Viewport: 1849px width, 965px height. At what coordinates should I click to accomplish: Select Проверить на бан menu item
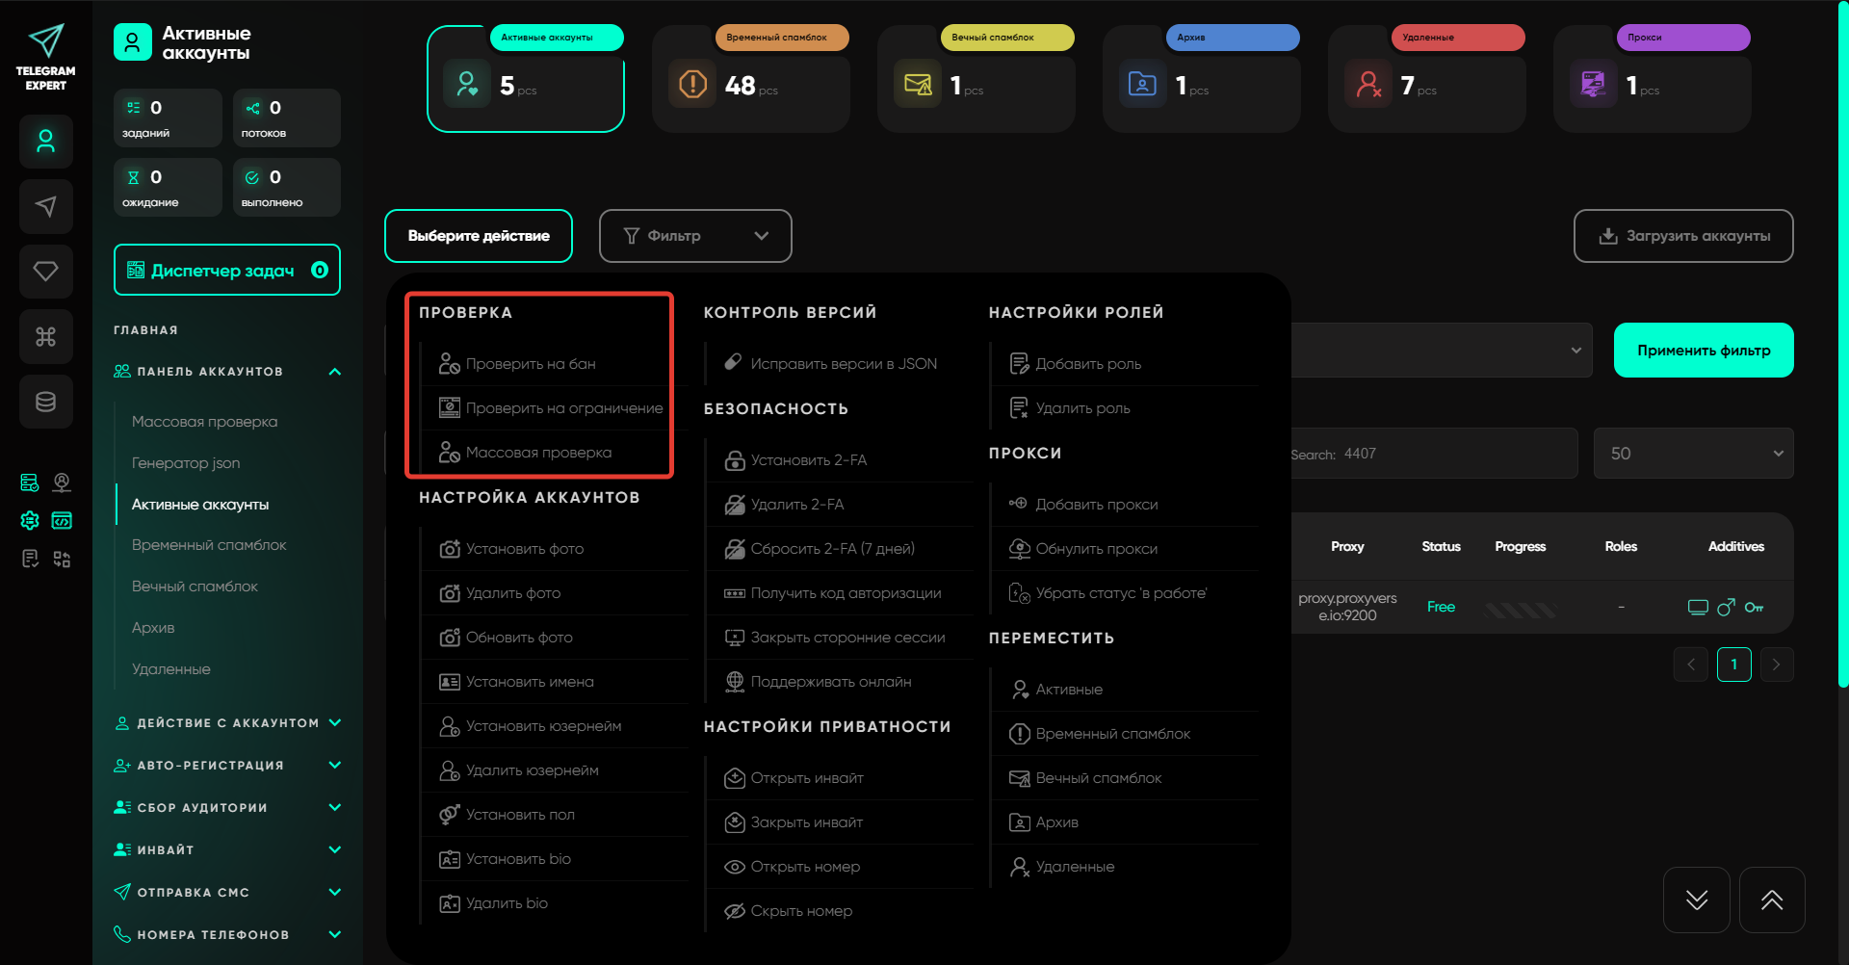[531, 364]
